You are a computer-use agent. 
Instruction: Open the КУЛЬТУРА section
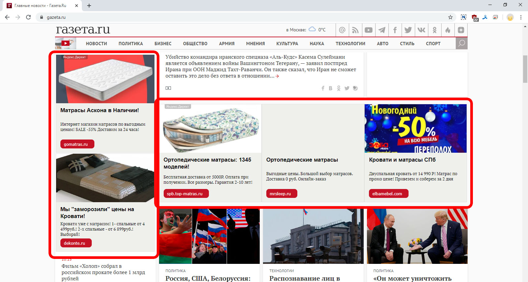[287, 44]
